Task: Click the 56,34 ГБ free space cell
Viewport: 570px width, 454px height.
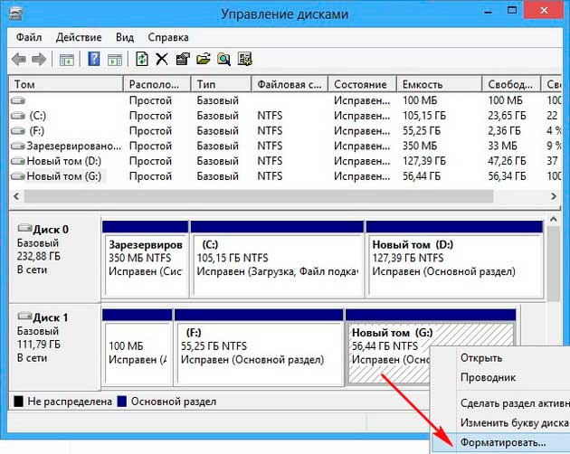Action: tap(507, 176)
